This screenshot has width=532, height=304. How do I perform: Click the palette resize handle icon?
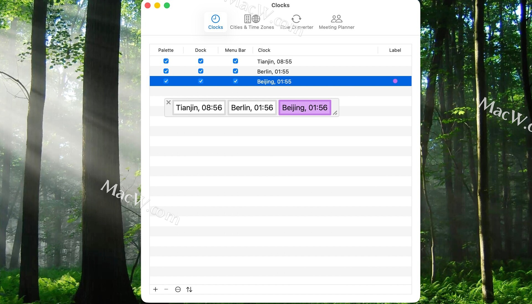tap(335, 113)
